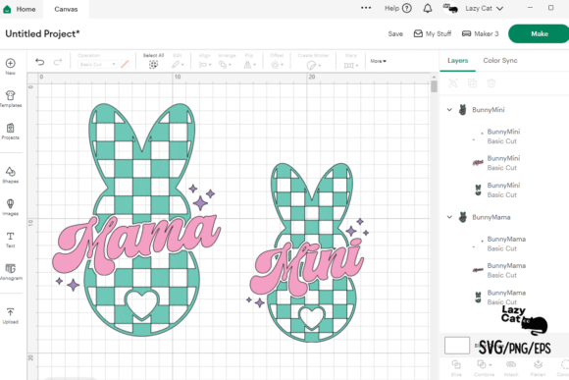Open My Stuff
Viewport: 569px width, 380px height.
tap(433, 33)
